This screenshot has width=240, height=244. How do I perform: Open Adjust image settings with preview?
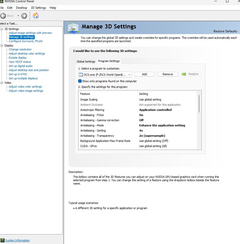coord(31,33)
